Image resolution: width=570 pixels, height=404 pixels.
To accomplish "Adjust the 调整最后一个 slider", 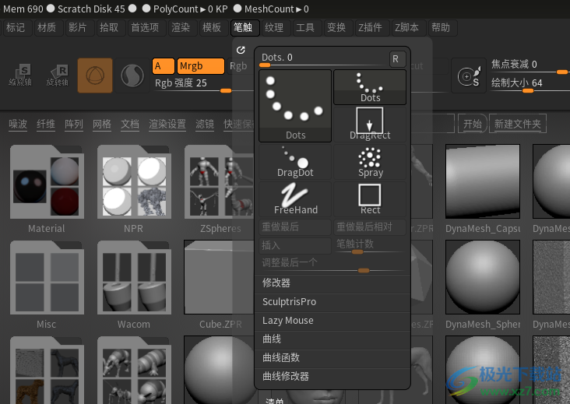I will click(x=332, y=264).
